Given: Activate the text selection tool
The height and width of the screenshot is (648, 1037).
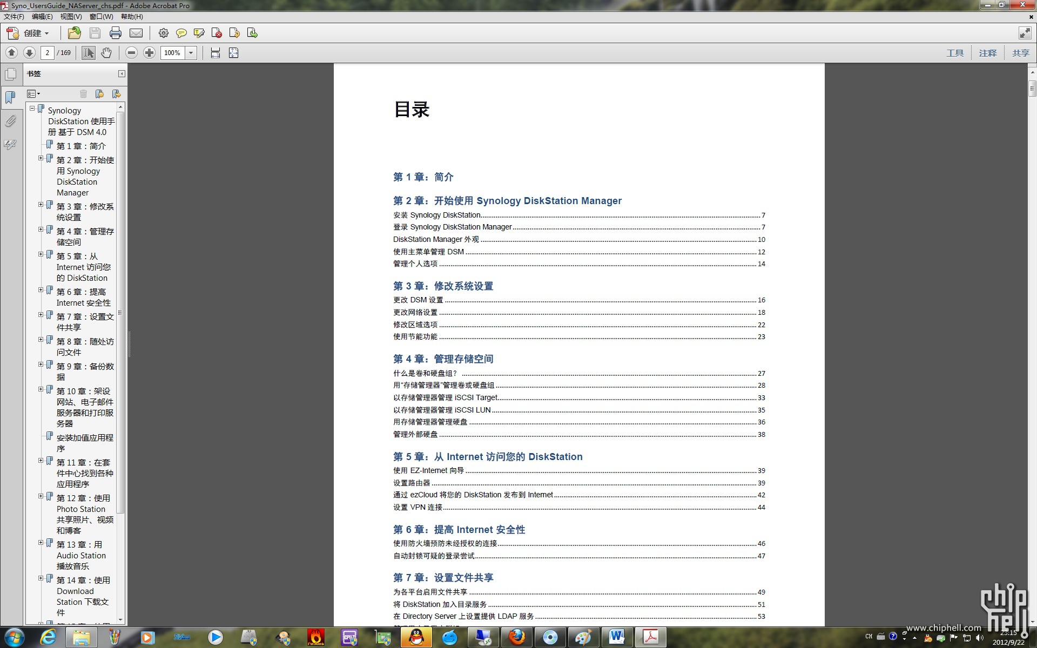Looking at the screenshot, I should 89,52.
